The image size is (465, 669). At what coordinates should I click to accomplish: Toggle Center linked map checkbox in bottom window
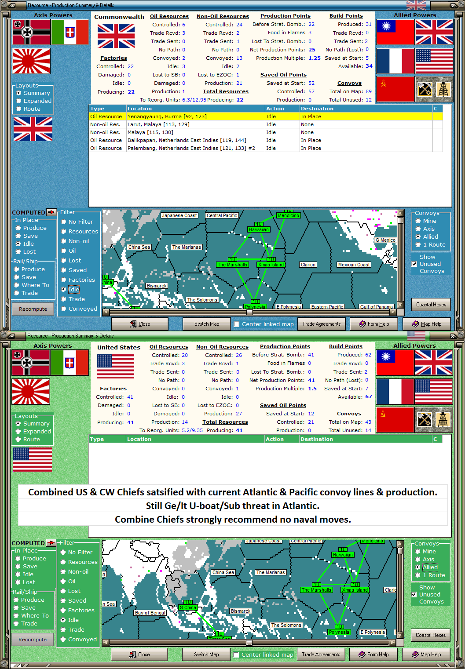point(236,655)
